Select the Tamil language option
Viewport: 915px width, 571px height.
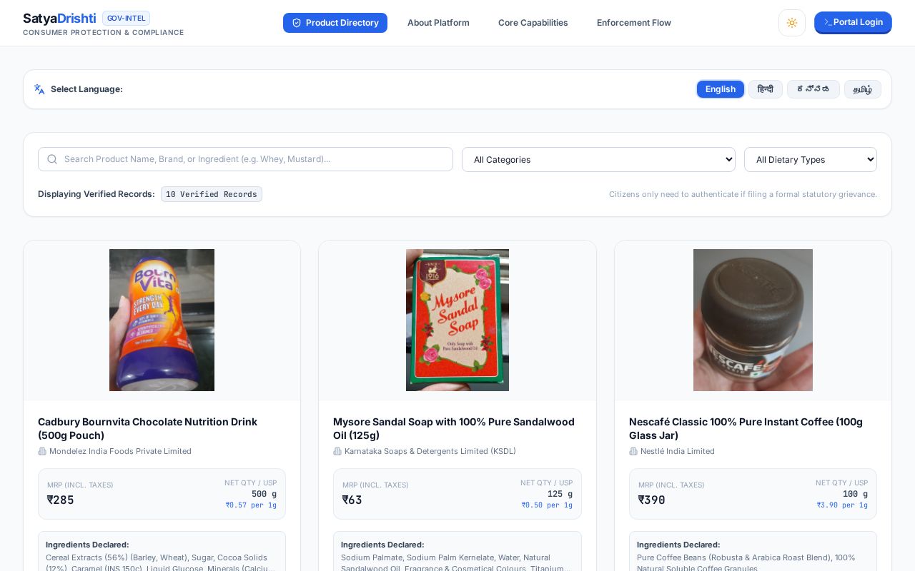[863, 89]
